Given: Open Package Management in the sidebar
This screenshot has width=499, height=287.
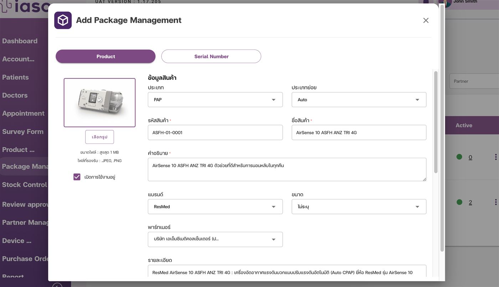Looking at the screenshot, I should click(x=24, y=166).
